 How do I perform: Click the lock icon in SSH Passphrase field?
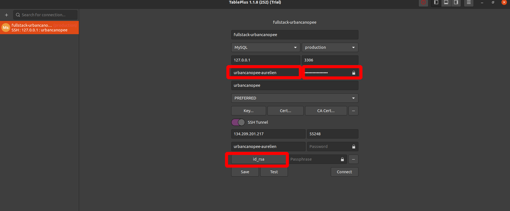(342, 159)
